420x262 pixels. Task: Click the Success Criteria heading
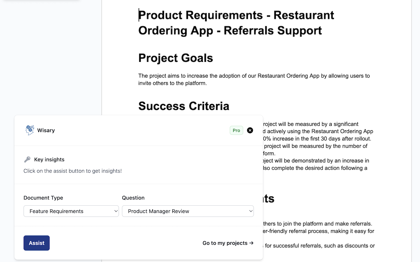point(184,106)
